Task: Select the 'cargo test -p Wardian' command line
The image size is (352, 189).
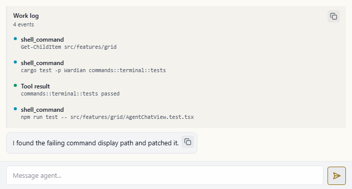Action: tap(93, 70)
